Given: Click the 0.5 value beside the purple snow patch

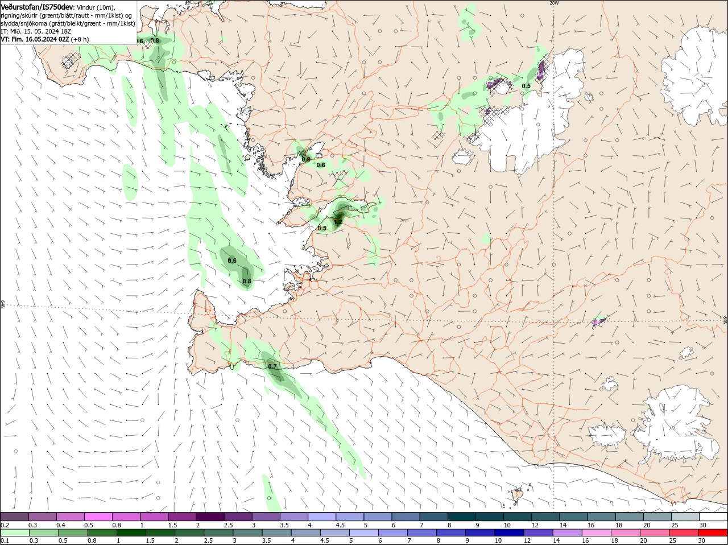Looking at the screenshot, I should [x=526, y=86].
